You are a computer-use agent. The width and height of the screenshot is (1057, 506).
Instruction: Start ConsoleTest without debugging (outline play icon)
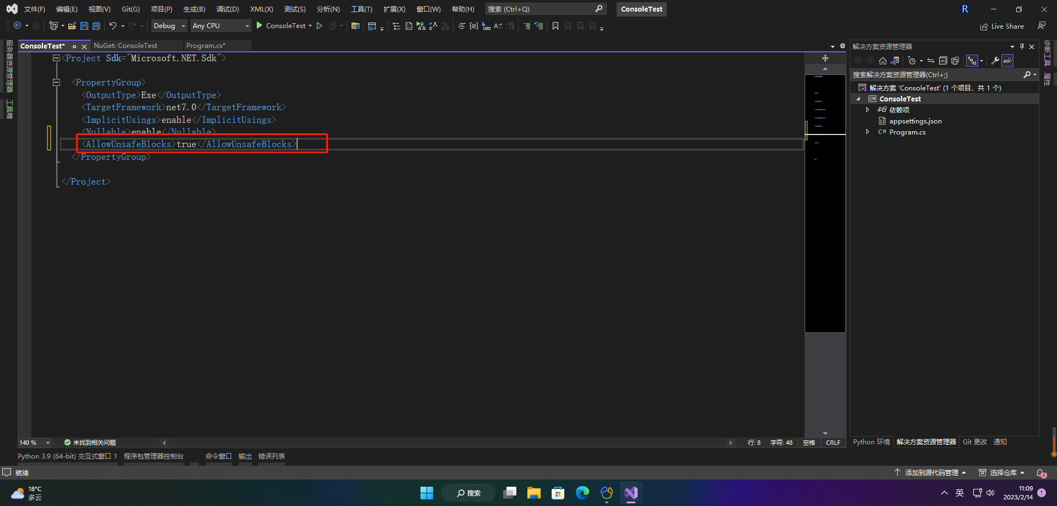tap(320, 26)
